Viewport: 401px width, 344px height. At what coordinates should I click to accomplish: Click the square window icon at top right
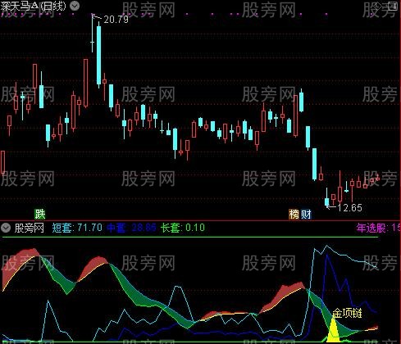tap(394, 6)
